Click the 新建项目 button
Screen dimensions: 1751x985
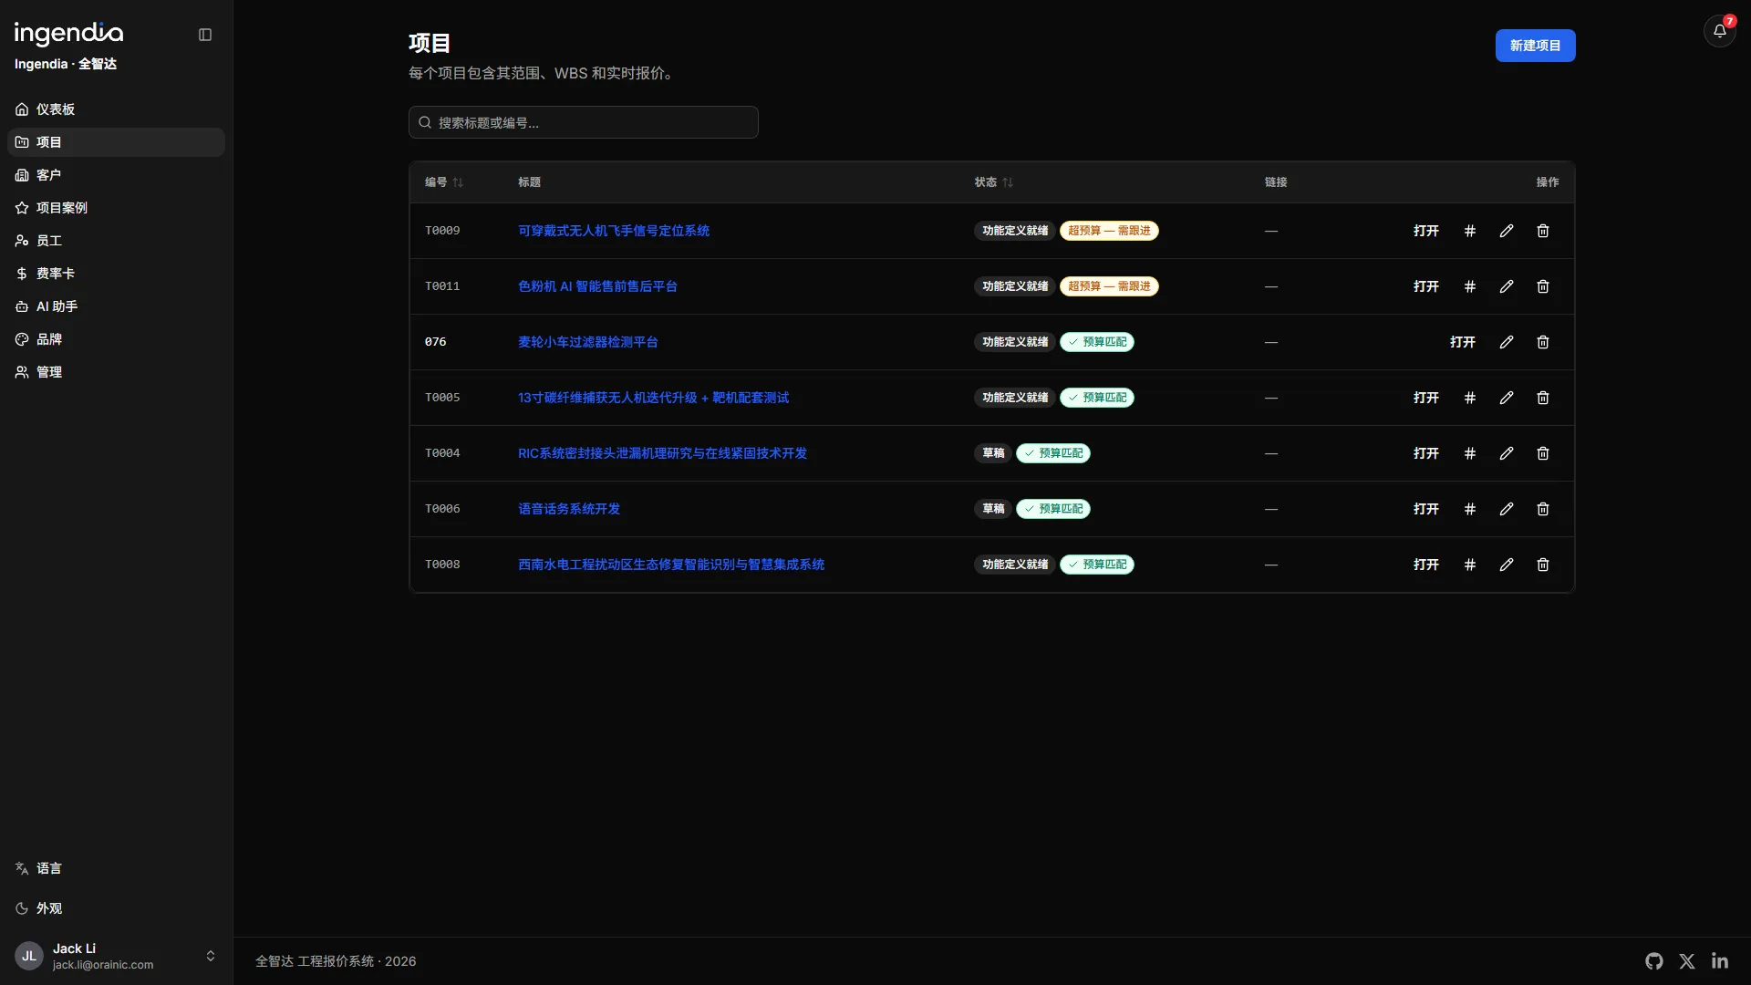click(1535, 46)
